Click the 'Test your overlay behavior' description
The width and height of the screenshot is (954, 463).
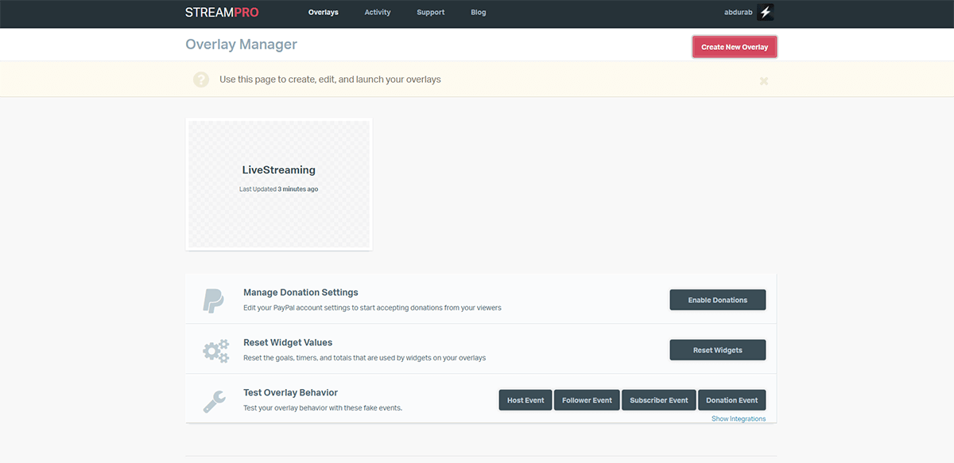pos(323,408)
